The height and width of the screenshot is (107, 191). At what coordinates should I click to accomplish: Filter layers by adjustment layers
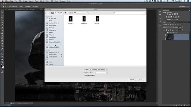[173, 24]
